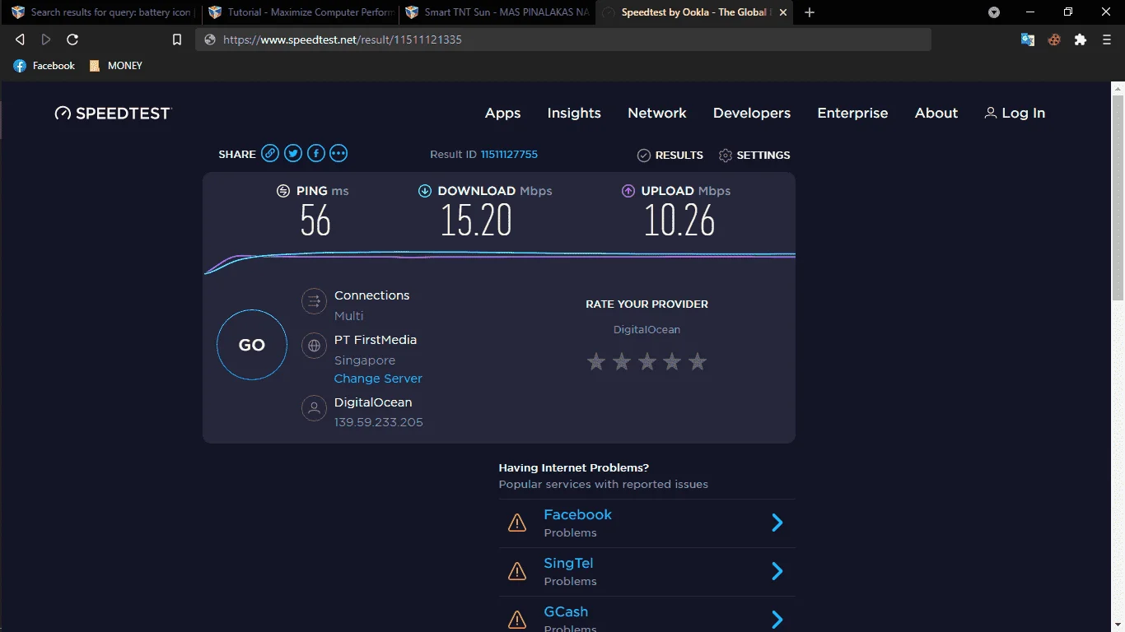The height and width of the screenshot is (632, 1125).
Task: Open the Insights menu
Action: pyautogui.click(x=574, y=114)
